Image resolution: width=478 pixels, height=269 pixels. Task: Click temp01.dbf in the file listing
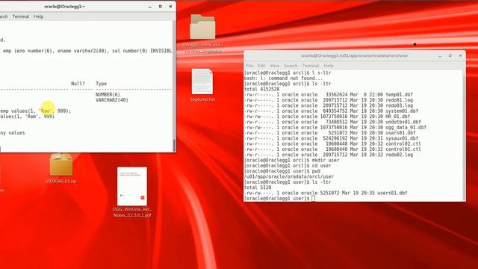pos(399,95)
